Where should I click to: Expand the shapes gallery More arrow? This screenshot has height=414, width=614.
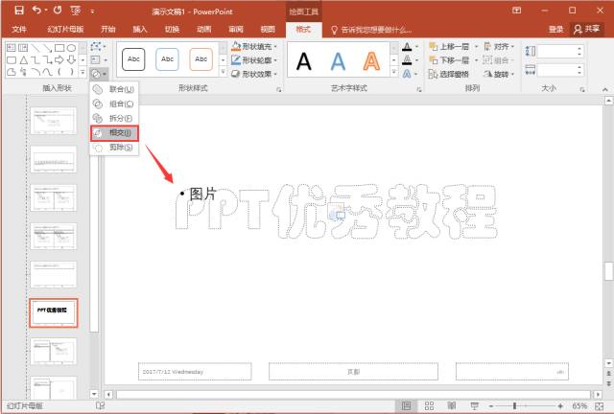coord(83,72)
